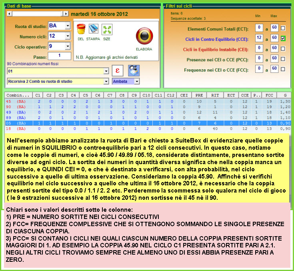Click the ECT minimum value field

(x=259, y=28)
